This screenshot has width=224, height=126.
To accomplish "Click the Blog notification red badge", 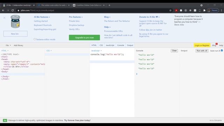I will point(217,44).
